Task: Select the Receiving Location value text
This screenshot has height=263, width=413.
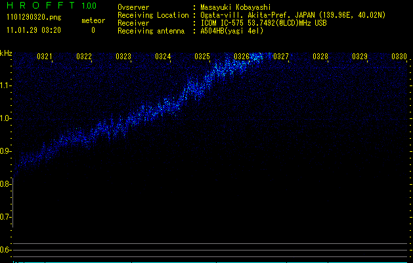Action: (293, 15)
